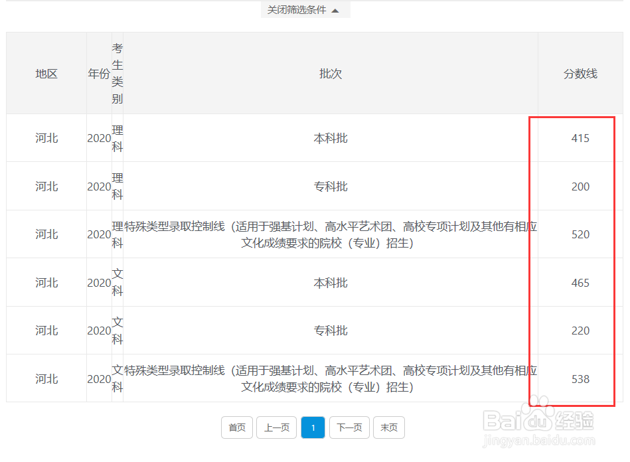Image resolution: width=630 pixels, height=462 pixels.
Task: Select the 520 score cell
Action: (x=580, y=234)
